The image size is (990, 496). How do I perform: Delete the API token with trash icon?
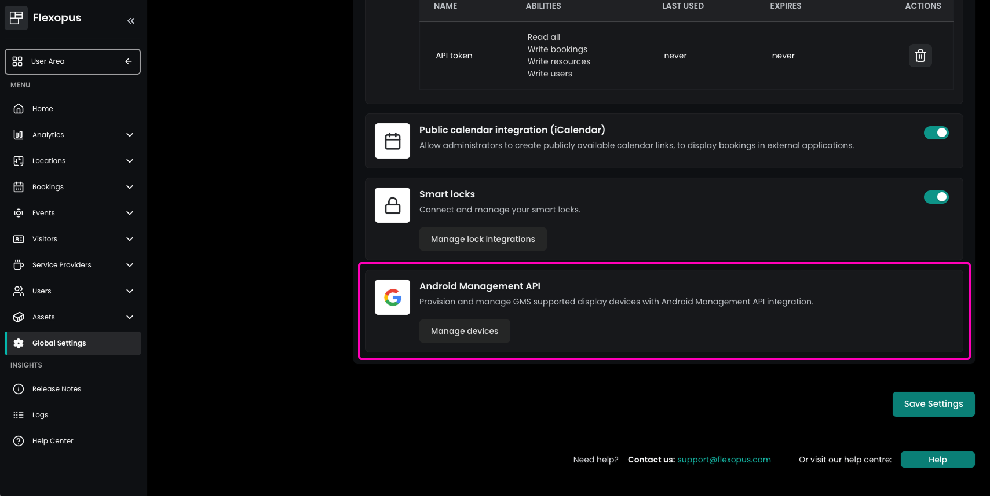[x=920, y=56]
